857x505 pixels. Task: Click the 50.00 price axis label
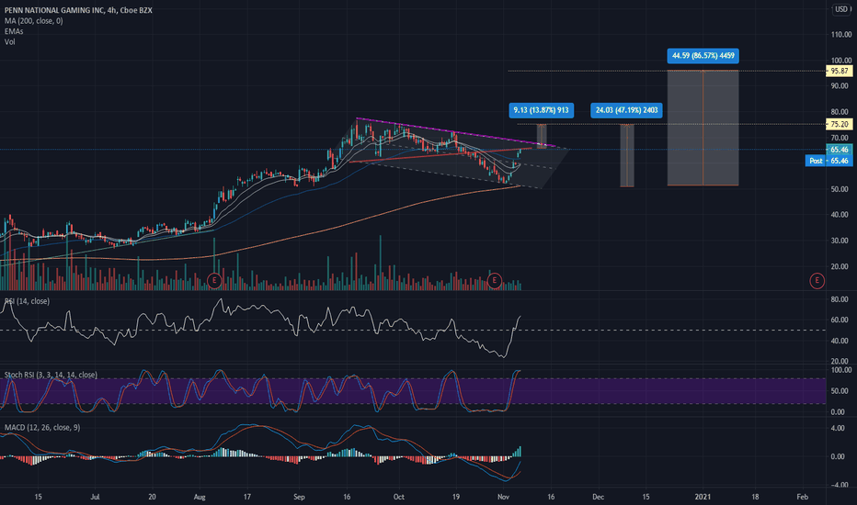coord(840,189)
